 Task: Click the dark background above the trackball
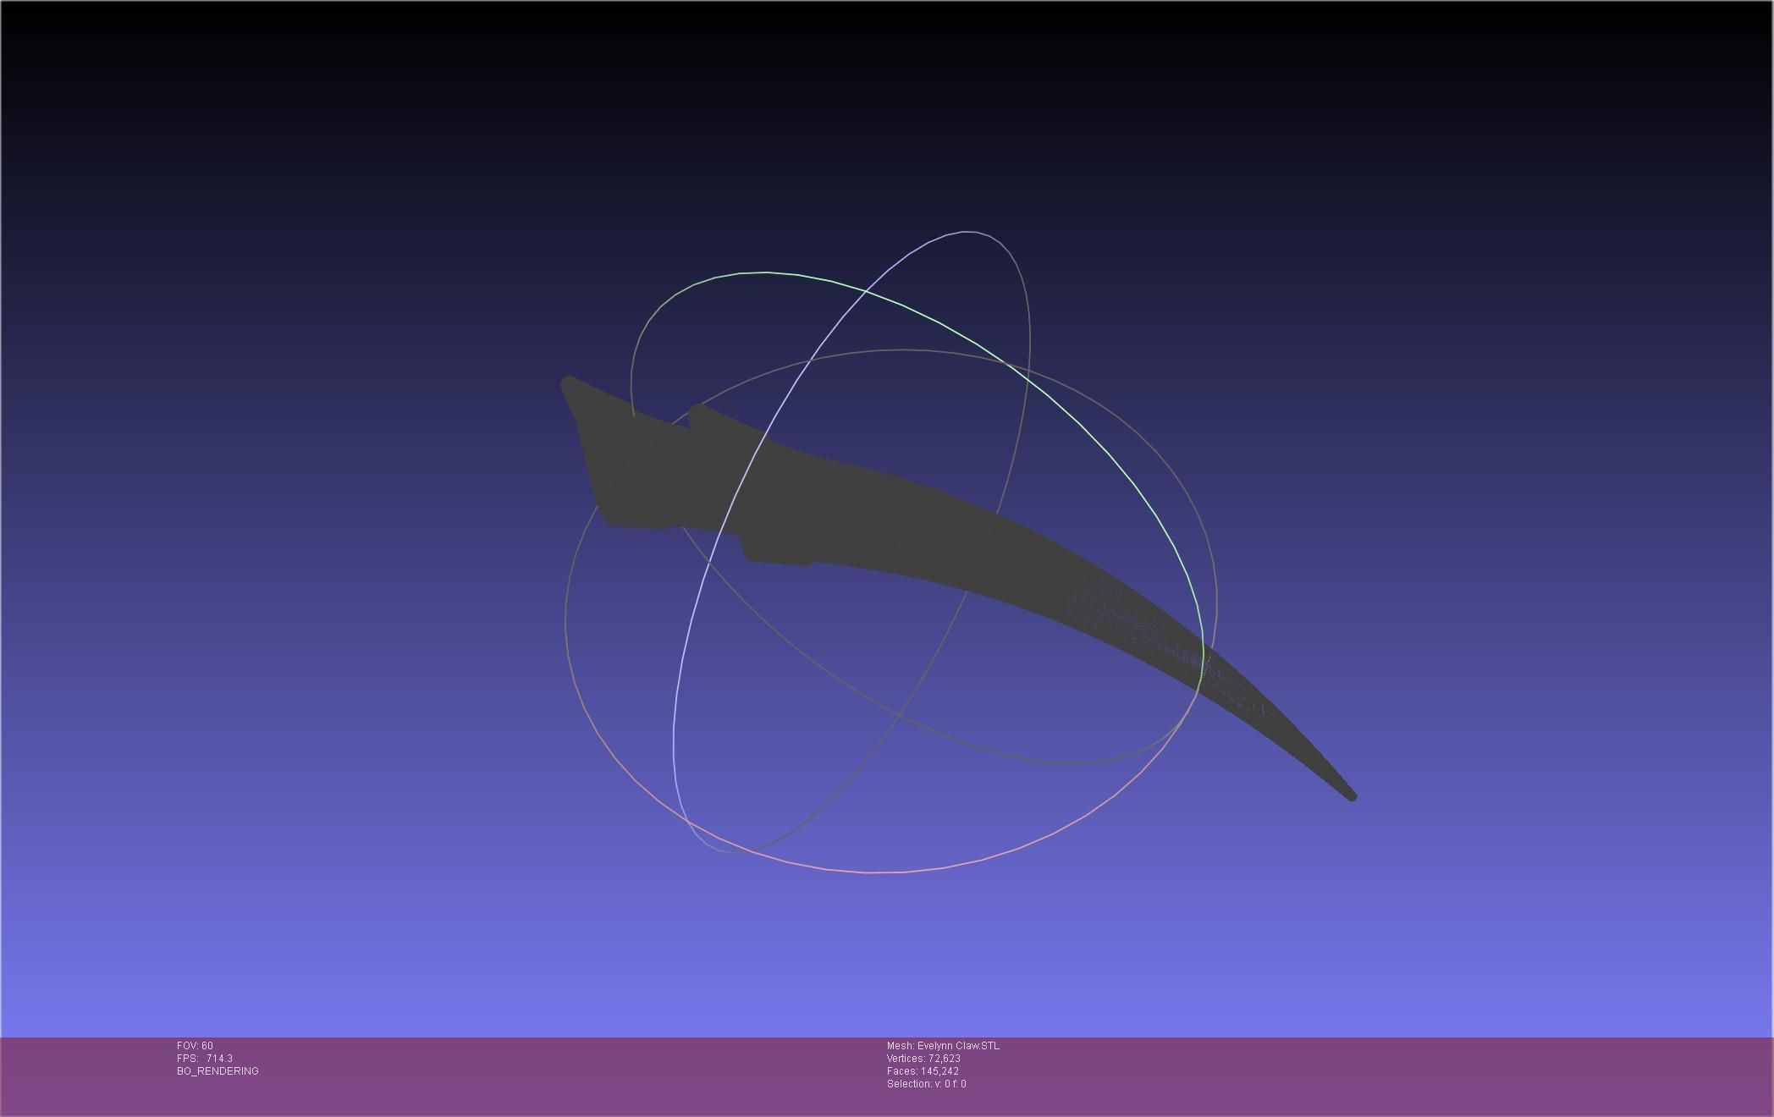point(889,110)
